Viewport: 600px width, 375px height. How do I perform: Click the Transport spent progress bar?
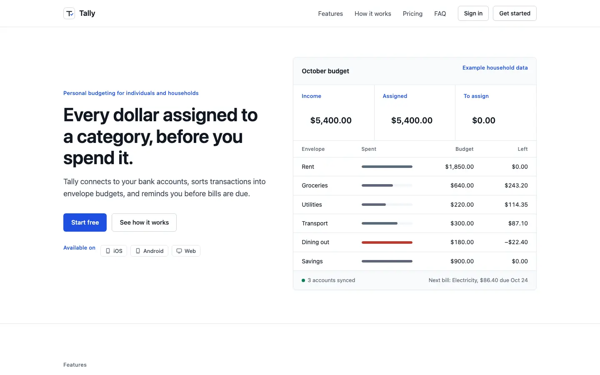pos(387,223)
